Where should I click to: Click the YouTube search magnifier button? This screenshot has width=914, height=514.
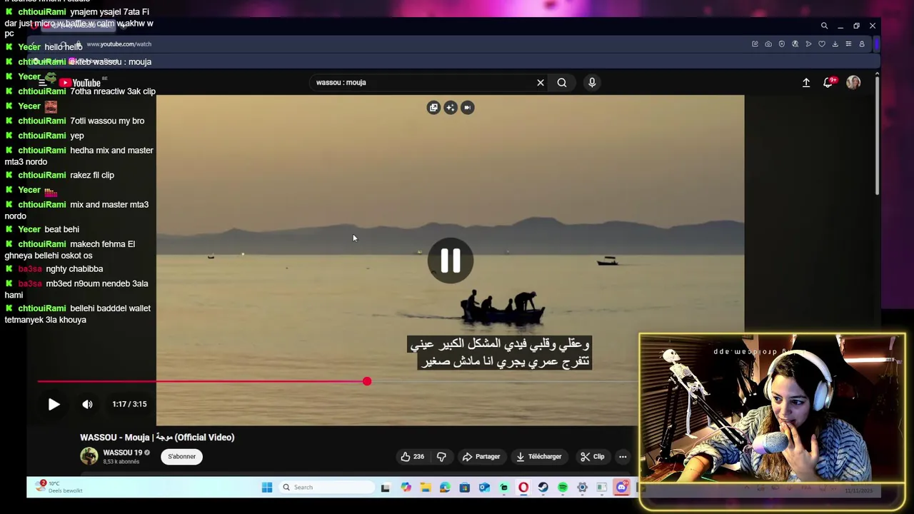click(x=562, y=82)
